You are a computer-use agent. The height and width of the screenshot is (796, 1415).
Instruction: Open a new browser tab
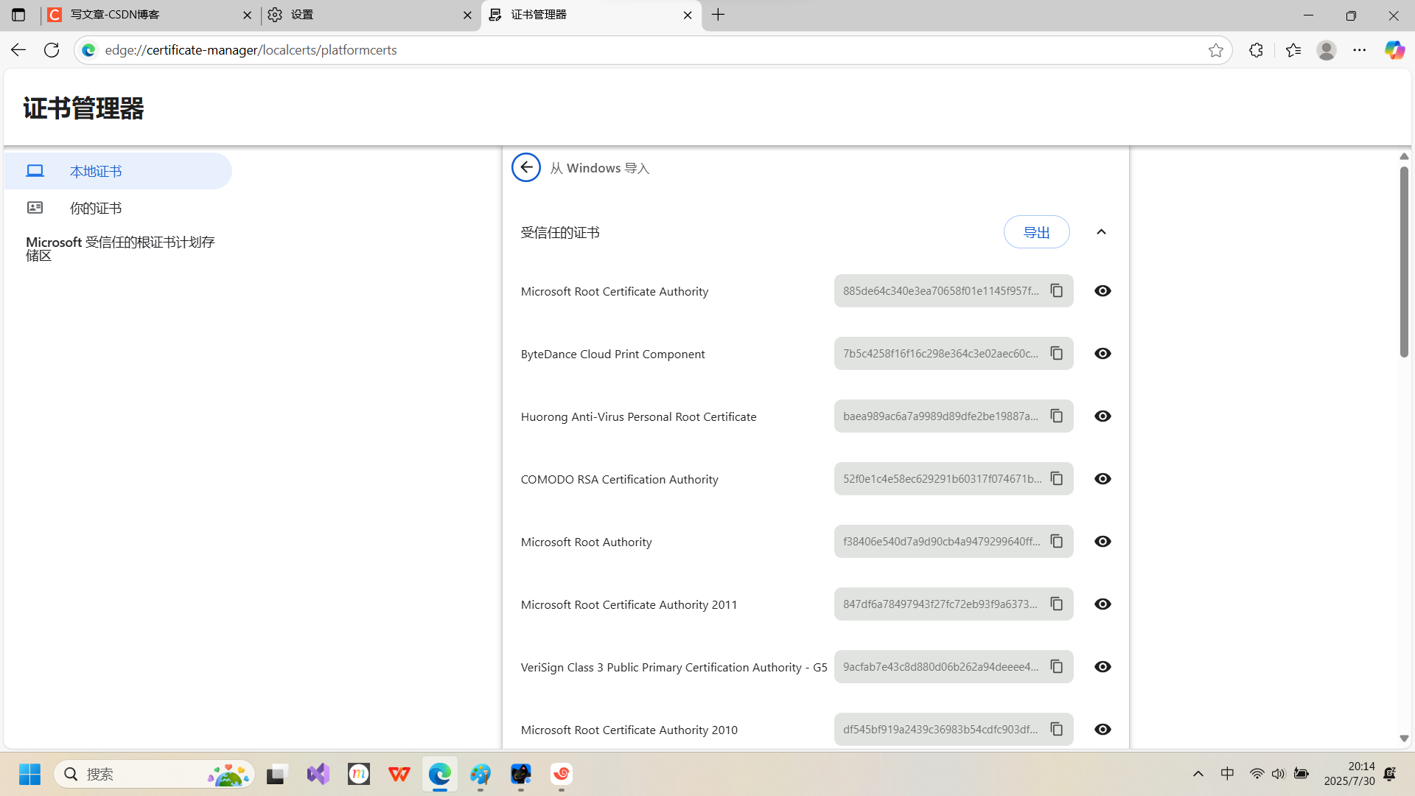point(719,15)
